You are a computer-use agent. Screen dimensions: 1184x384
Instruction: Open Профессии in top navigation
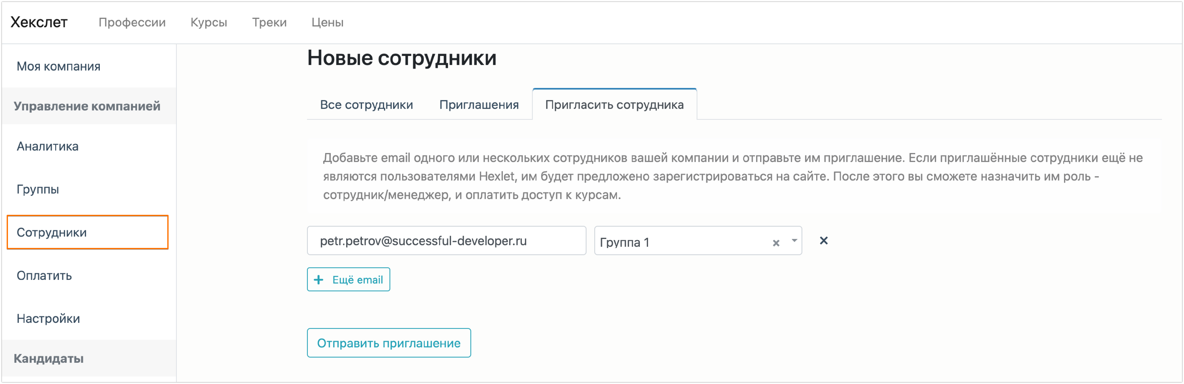(x=132, y=22)
